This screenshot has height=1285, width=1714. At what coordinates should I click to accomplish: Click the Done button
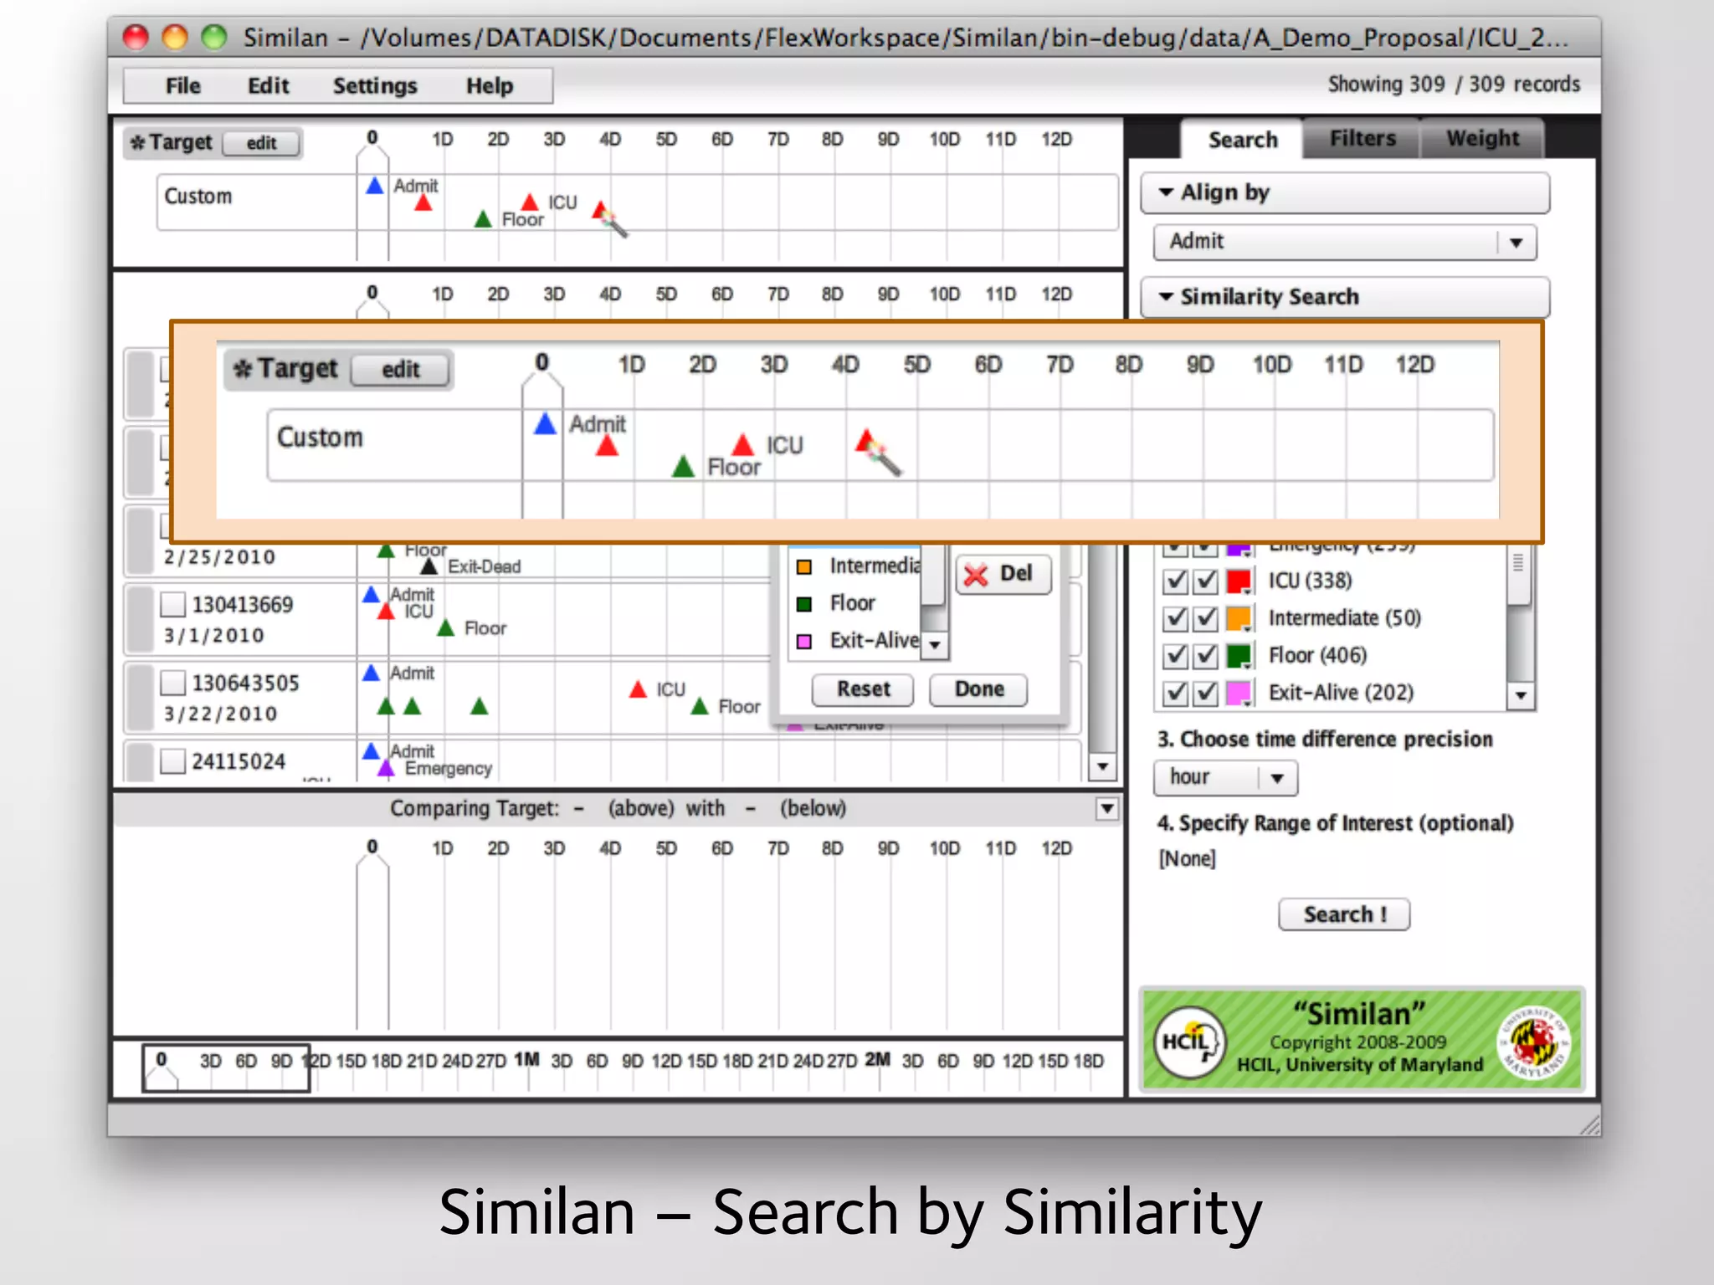click(978, 689)
